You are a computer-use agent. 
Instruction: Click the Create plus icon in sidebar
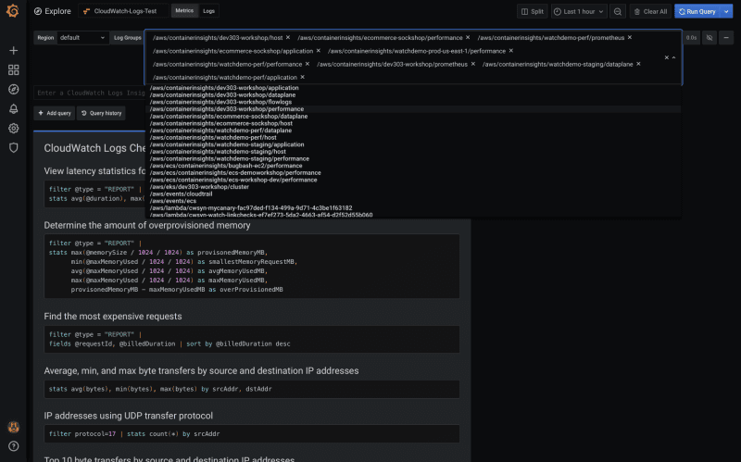[13, 50]
